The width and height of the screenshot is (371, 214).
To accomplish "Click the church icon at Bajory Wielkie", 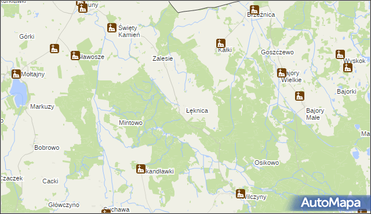I will (x=282, y=73).
